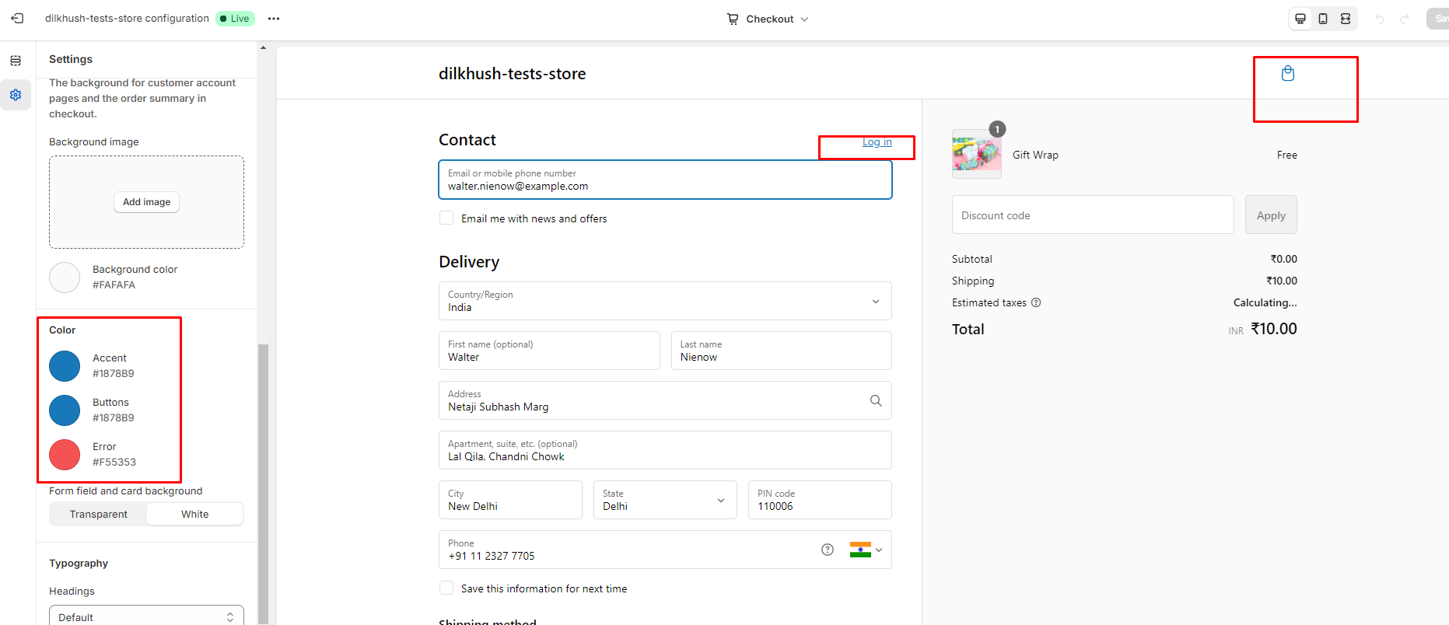Click the estimated taxes info icon
Image resolution: width=1449 pixels, height=625 pixels.
[x=1036, y=302]
